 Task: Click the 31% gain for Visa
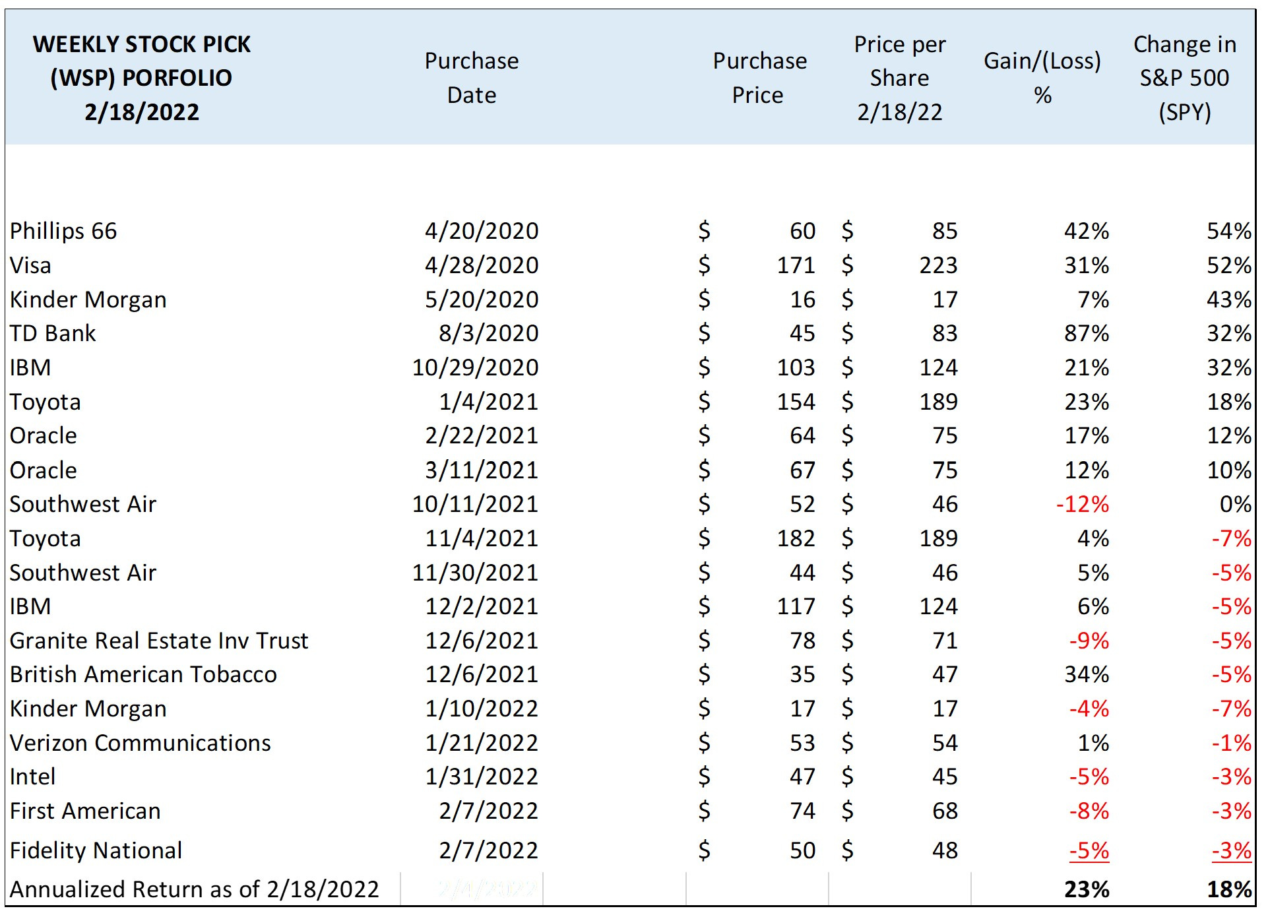[1087, 265]
